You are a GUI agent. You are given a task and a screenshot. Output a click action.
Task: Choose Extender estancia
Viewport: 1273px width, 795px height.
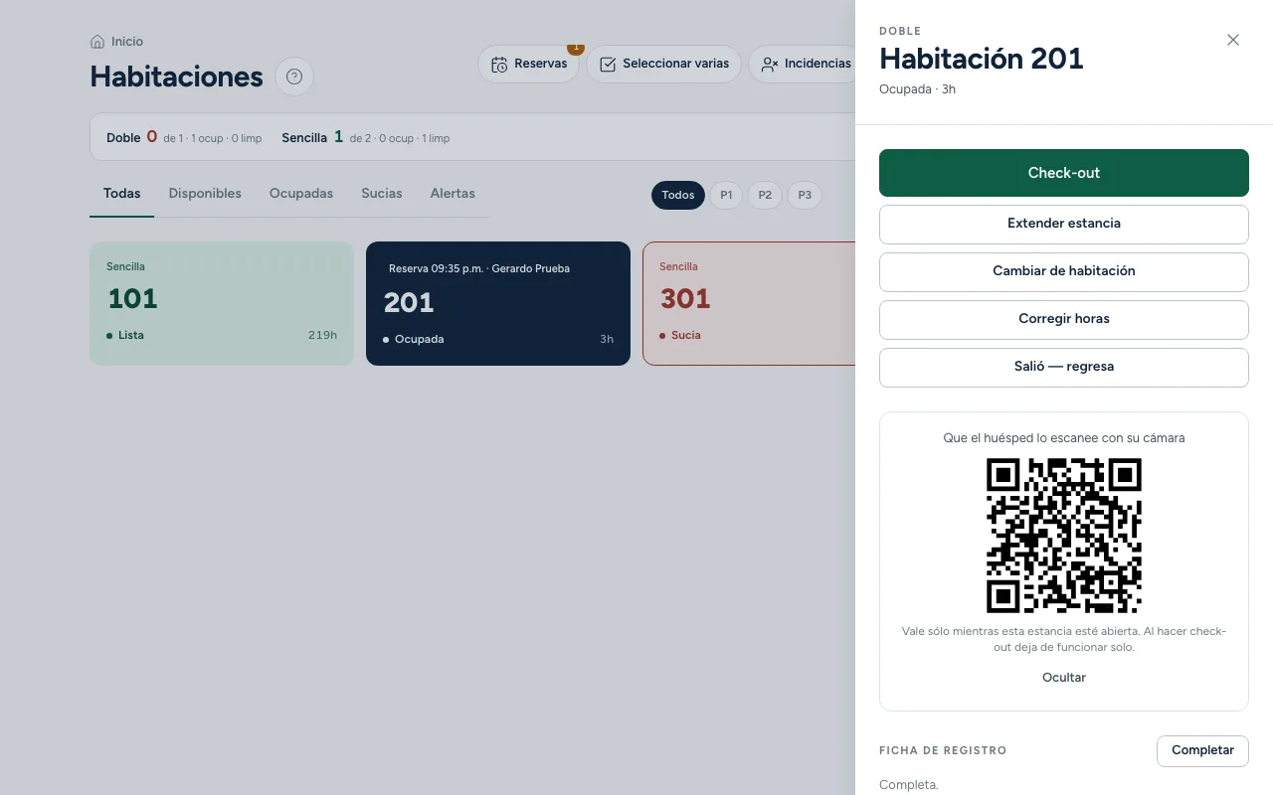click(1064, 224)
